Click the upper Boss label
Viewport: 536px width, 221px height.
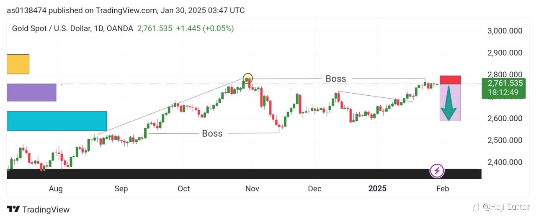tap(336, 79)
